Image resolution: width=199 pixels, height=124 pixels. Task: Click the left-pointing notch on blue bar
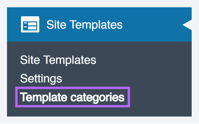click(x=187, y=25)
